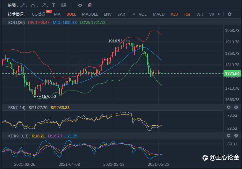This screenshot has width=242, height=169.
Task: Delete drawings with the trash icon
Action: [x=90, y=5]
